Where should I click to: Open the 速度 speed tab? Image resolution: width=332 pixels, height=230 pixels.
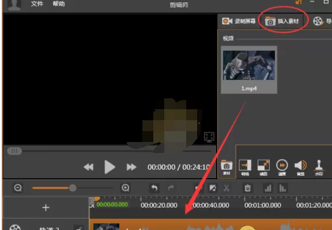pos(282,168)
